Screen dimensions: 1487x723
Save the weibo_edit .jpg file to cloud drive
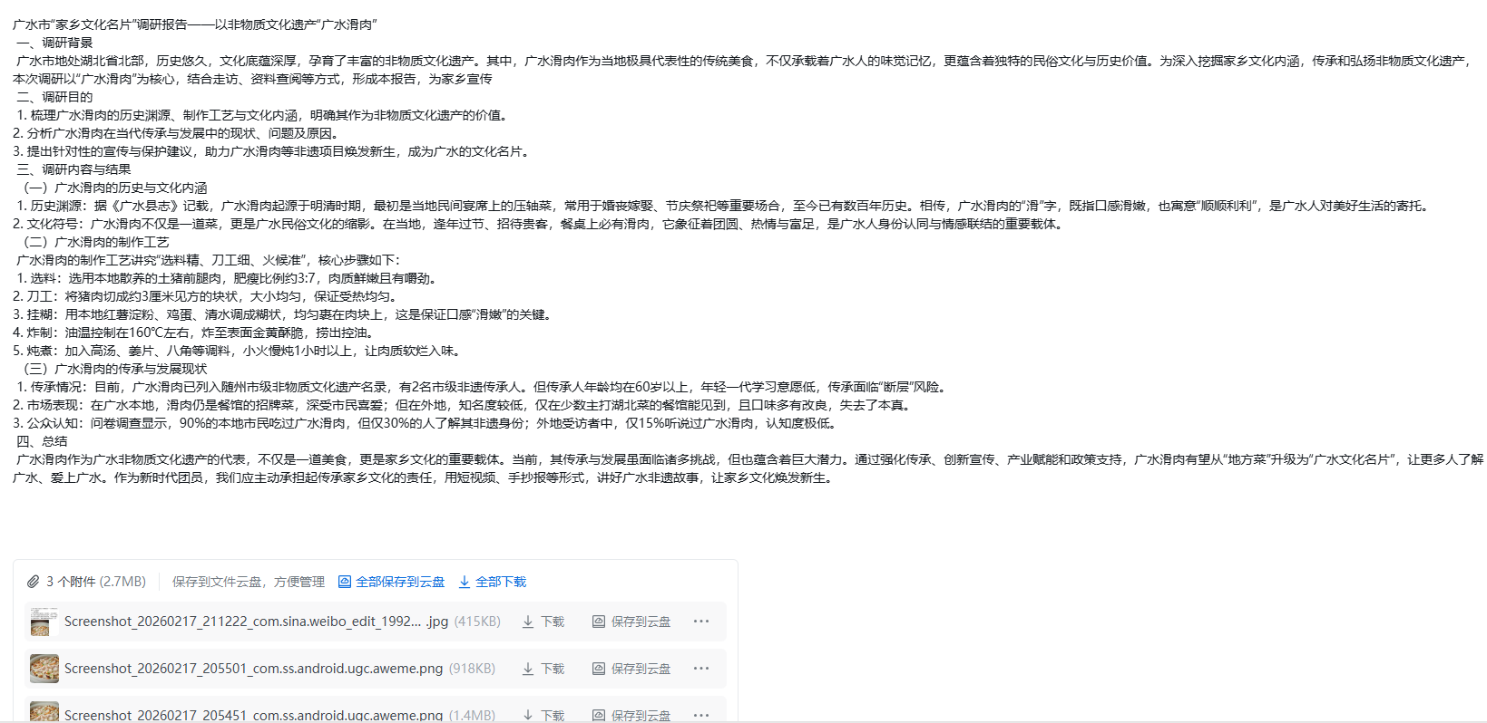(x=631, y=622)
